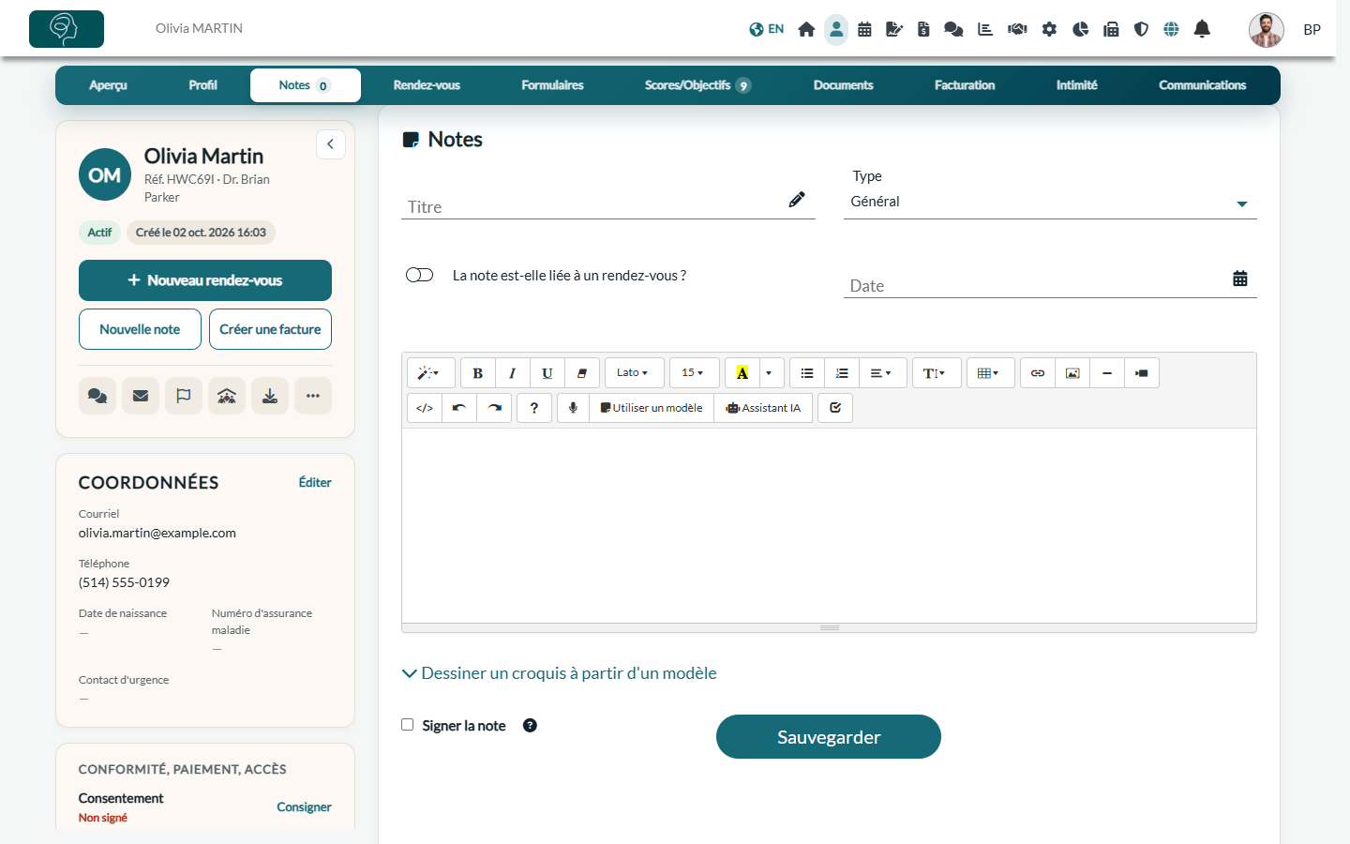Click the flag icon in patient card

tap(184, 396)
